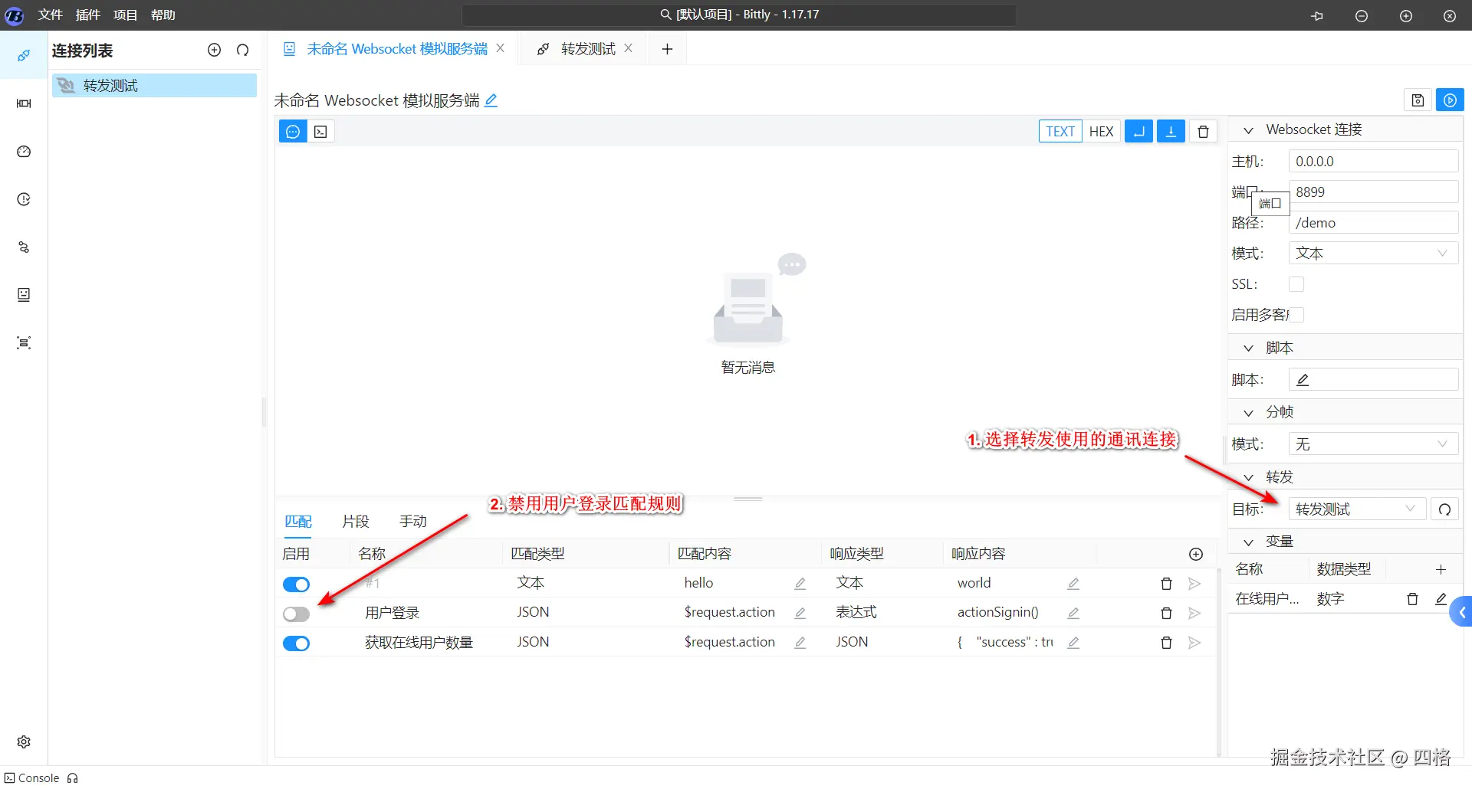
Task: Switch to the 手动 tab
Action: coord(413,522)
